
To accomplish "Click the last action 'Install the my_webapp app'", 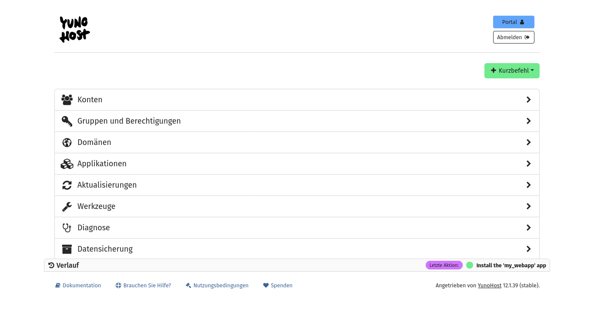I will [x=511, y=265].
